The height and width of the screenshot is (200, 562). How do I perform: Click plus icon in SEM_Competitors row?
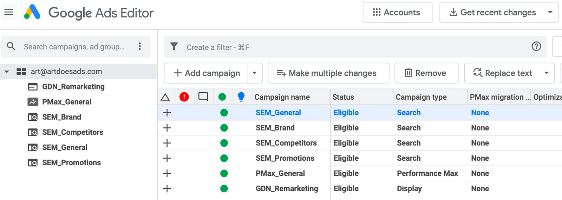point(167,143)
